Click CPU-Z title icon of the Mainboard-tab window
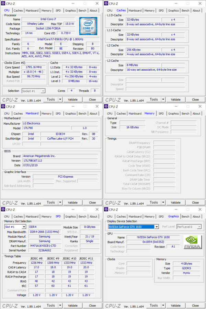 (x=3, y=106)
